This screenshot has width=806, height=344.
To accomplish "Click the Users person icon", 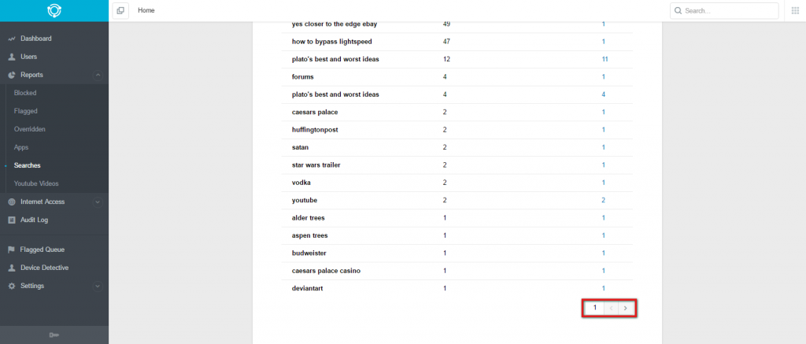I will pyautogui.click(x=12, y=57).
